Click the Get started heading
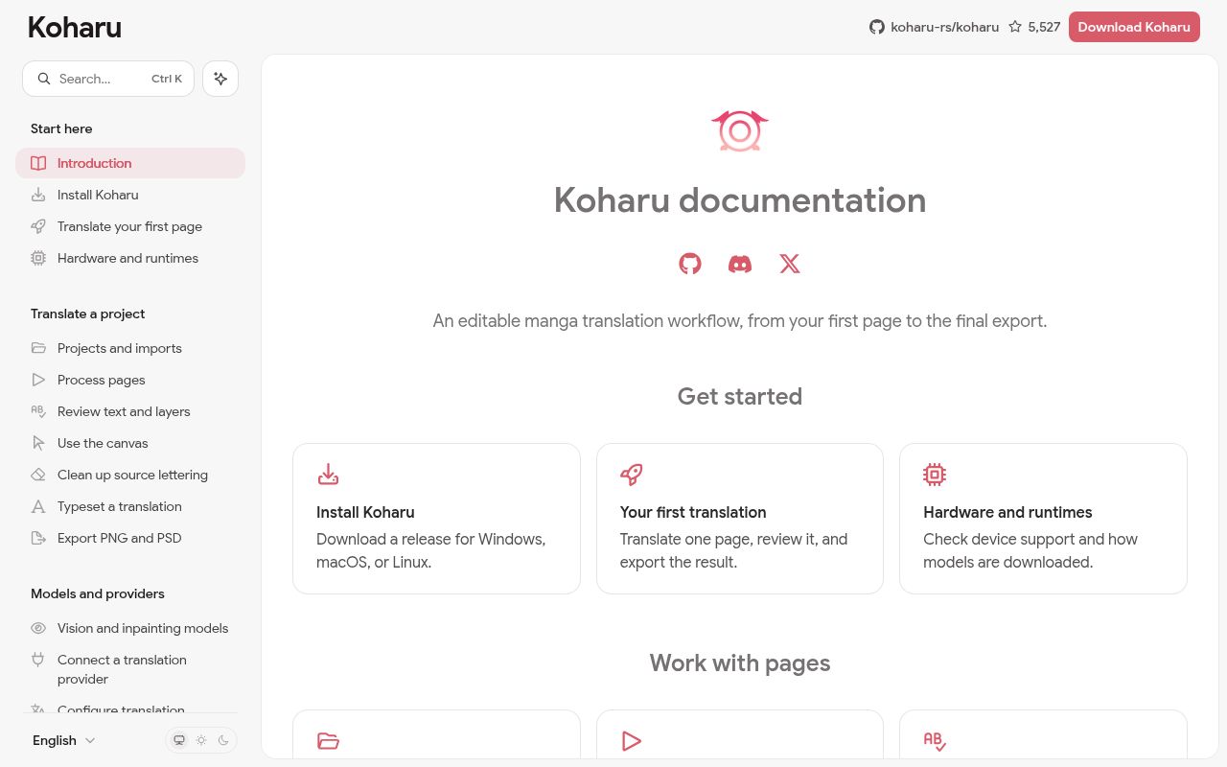The height and width of the screenshot is (767, 1227). pos(740,396)
